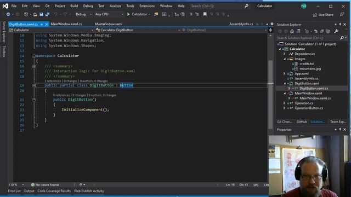This screenshot has width=351, height=197.
Task: Toggle auto-hide pin on Solution Explorer panel
Action: 340,24
